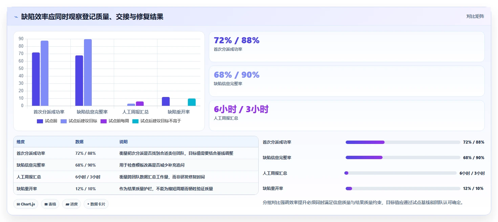Click the 表格 chip
This screenshot has height=222, width=498.
coord(50,204)
